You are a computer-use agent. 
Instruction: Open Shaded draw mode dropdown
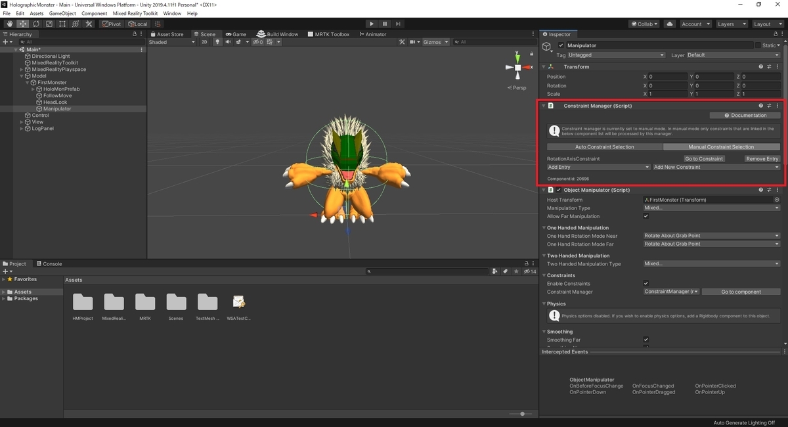pos(171,42)
